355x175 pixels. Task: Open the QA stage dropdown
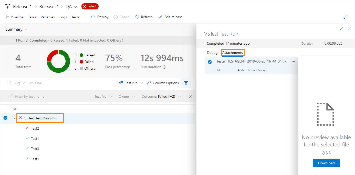click(x=75, y=6)
